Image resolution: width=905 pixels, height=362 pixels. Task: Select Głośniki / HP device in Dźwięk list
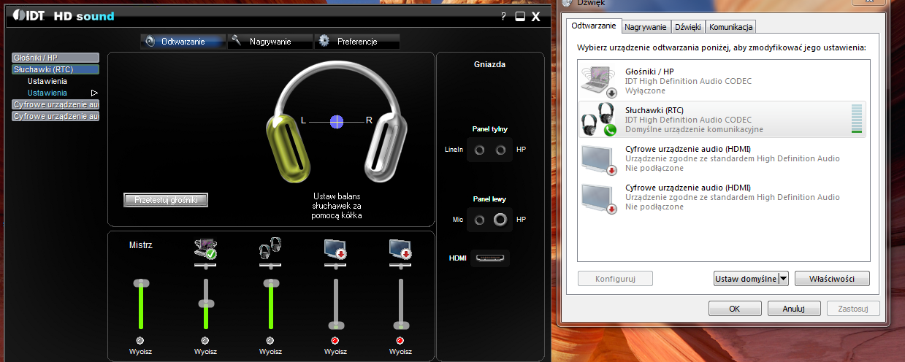pos(723,81)
